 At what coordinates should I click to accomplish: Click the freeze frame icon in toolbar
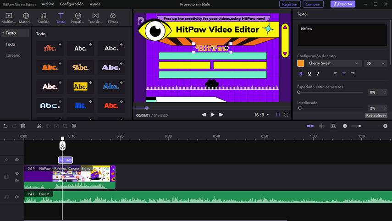click(x=48, y=126)
